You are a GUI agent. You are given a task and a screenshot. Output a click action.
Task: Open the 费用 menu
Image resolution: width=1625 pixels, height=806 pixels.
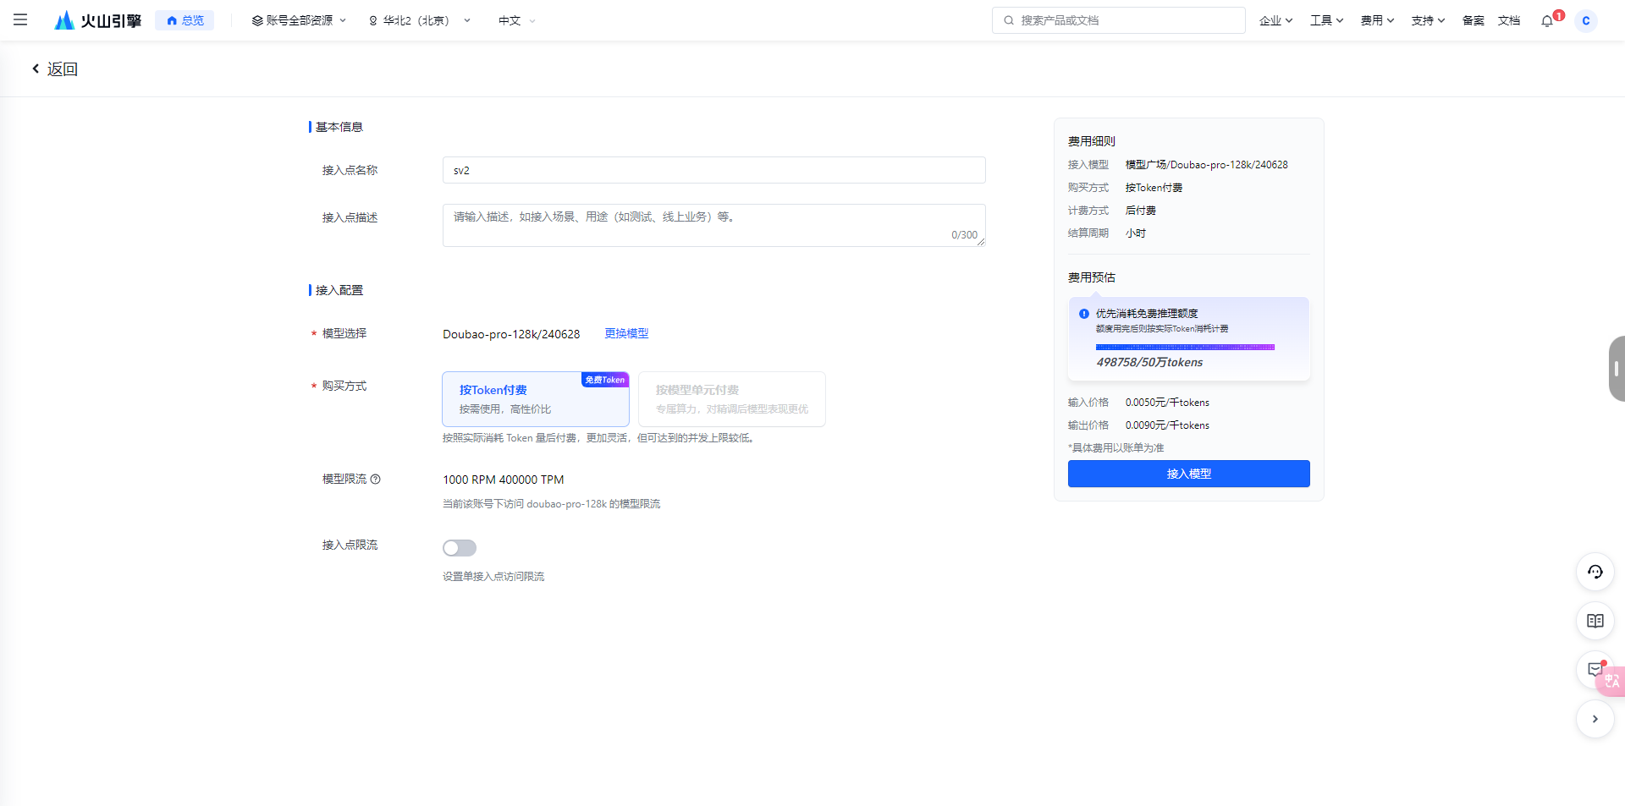(x=1377, y=20)
